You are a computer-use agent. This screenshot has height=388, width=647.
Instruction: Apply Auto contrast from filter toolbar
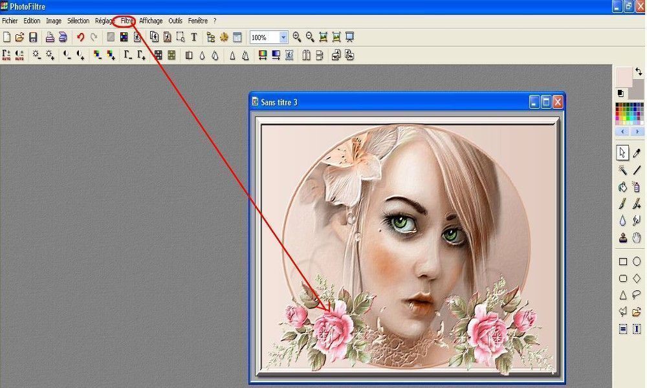[x=19, y=55]
